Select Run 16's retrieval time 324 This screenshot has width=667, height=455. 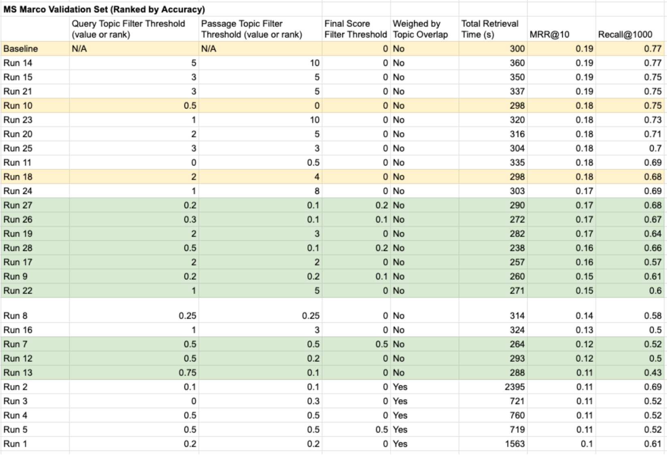click(517, 330)
